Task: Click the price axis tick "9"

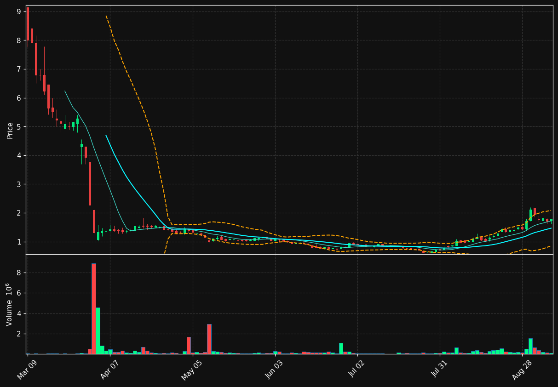Action: (x=19, y=11)
